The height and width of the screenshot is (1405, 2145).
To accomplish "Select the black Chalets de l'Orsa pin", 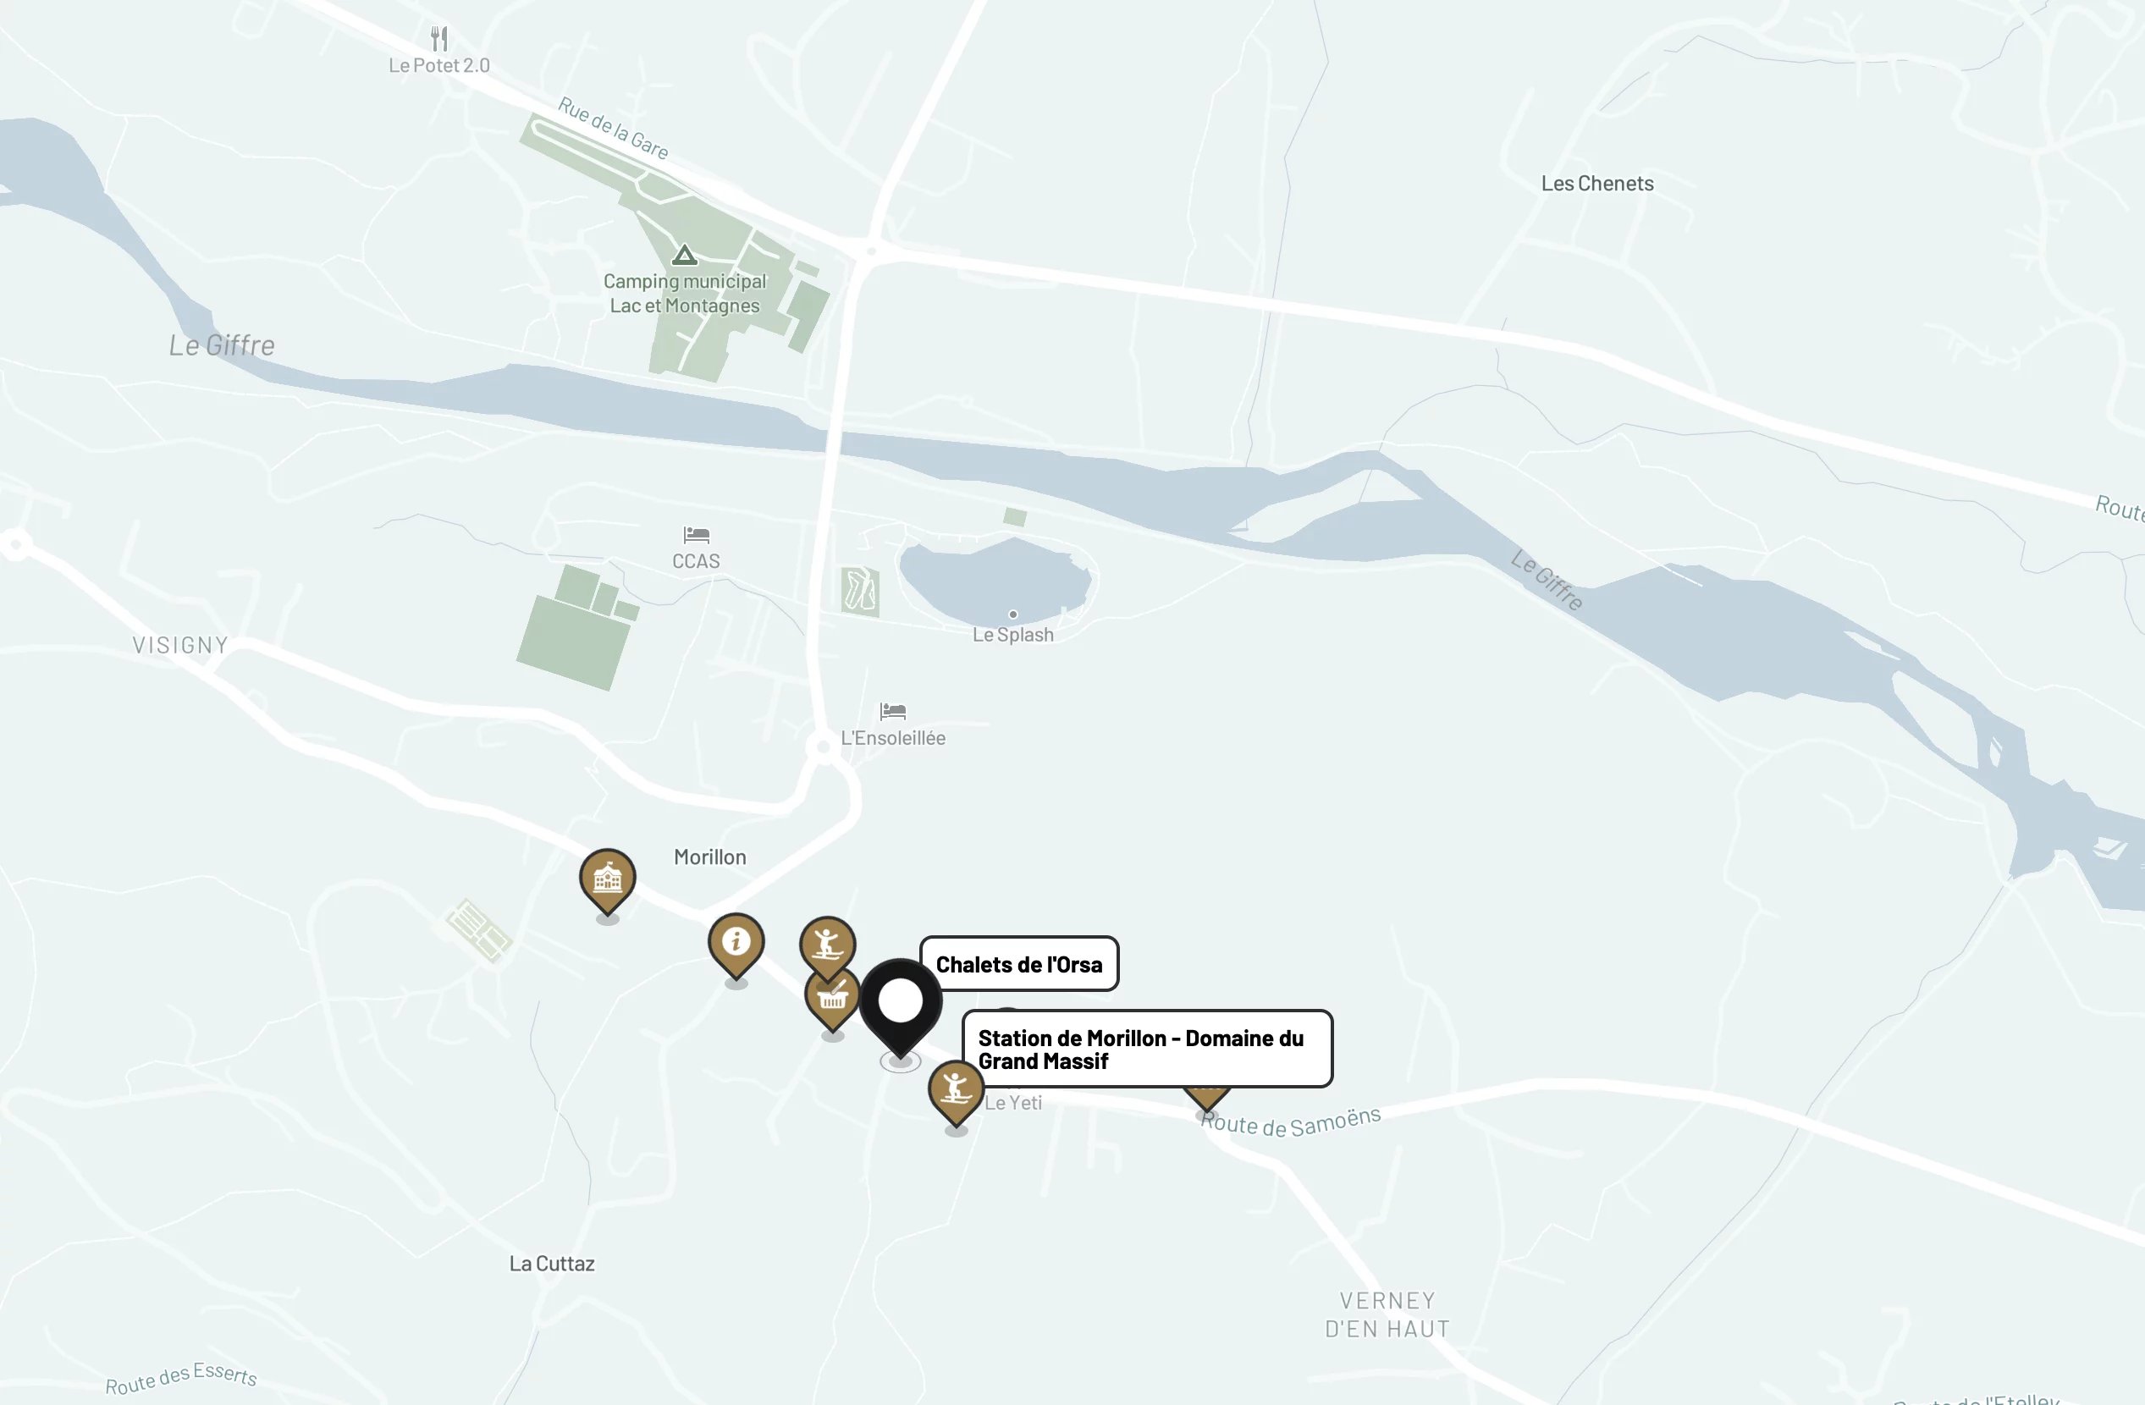I will pyautogui.click(x=901, y=1007).
